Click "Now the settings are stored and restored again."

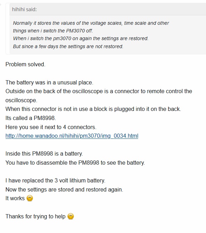click(64, 190)
